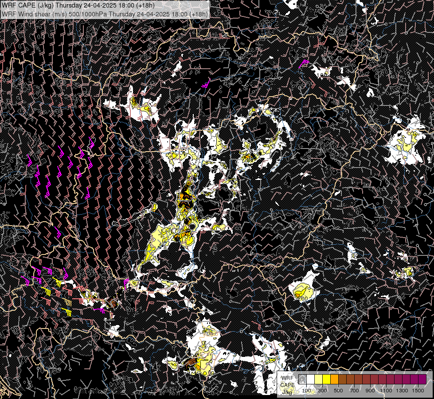Click the WRF CAPE (J/kg) title line
This screenshot has height=399, width=434.
point(78,5)
